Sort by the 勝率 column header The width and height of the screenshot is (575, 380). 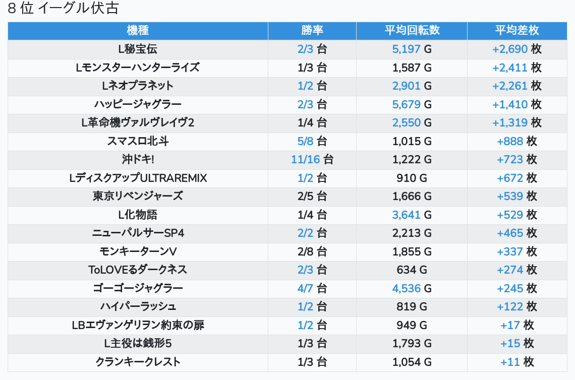(x=312, y=30)
